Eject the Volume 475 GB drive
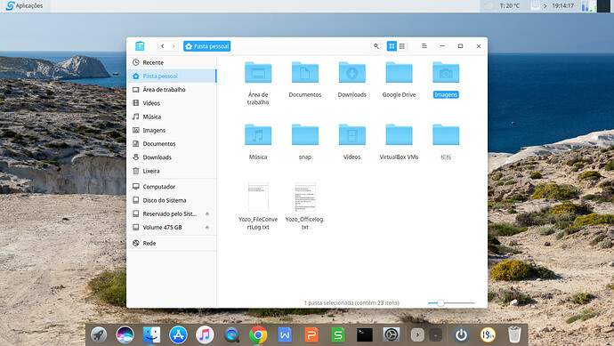The width and height of the screenshot is (614, 346). (x=207, y=228)
